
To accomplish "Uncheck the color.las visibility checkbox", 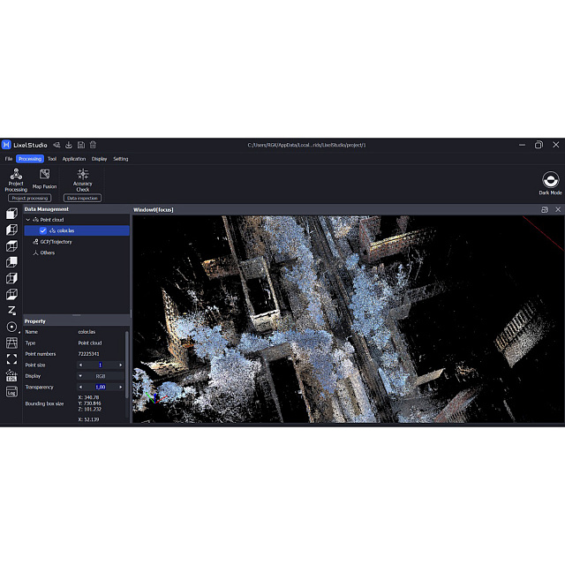I will click(43, 230).
